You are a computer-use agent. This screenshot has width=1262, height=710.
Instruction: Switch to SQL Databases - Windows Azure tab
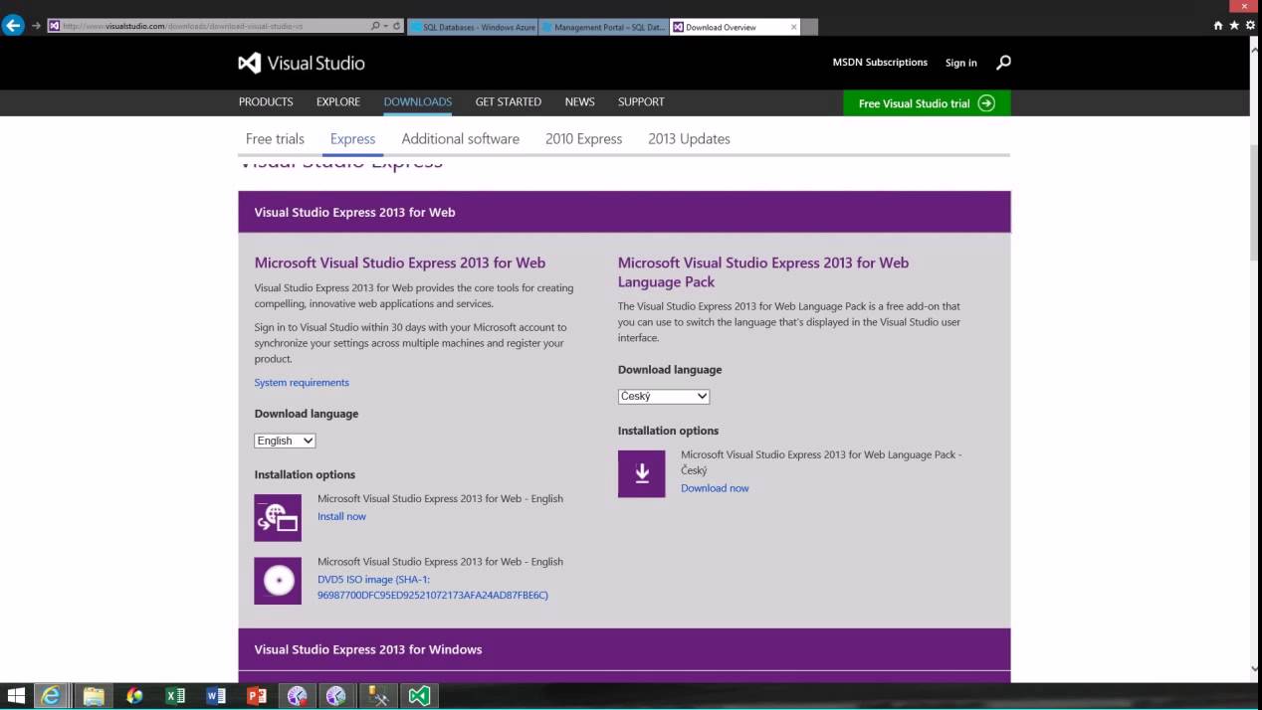[x=473, y=27]
